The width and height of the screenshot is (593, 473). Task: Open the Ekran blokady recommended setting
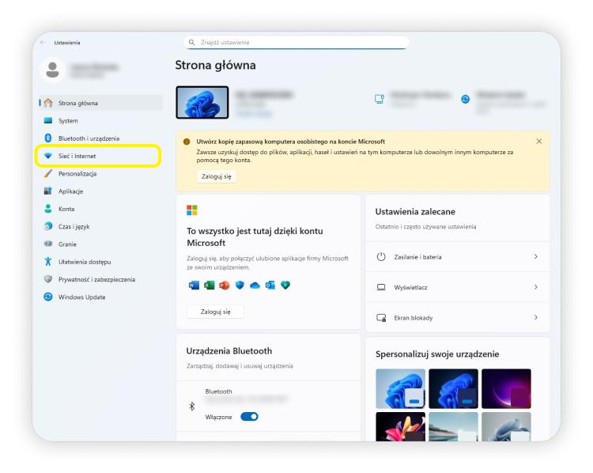[458, 317]
